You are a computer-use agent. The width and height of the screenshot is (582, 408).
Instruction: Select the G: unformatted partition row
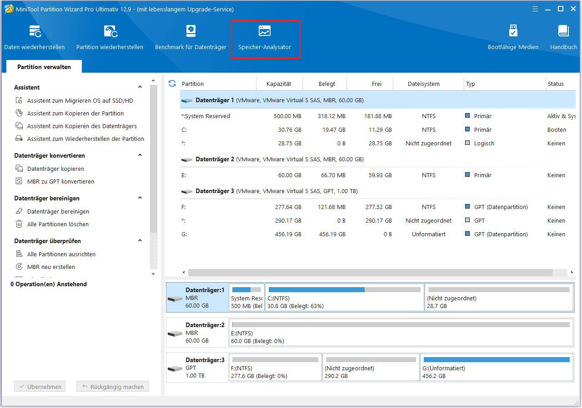[x=377, y=234]
